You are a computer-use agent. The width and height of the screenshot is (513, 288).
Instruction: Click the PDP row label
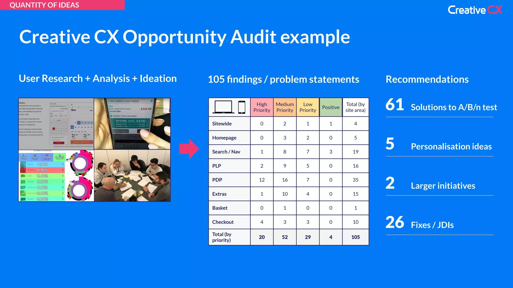pyautogui.click(x=217, y=180)
